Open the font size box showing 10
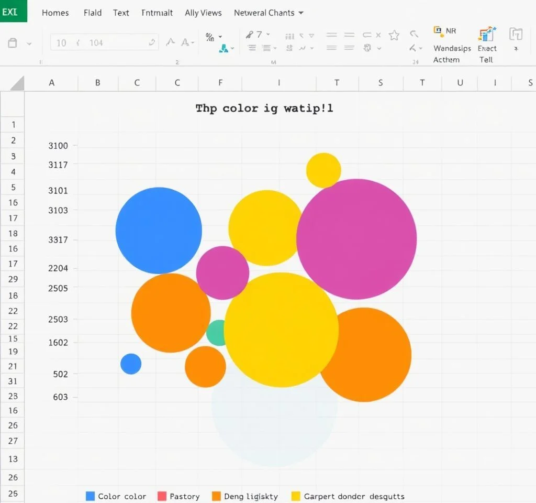This screenshot has width=536, height=503. point(61,43)
